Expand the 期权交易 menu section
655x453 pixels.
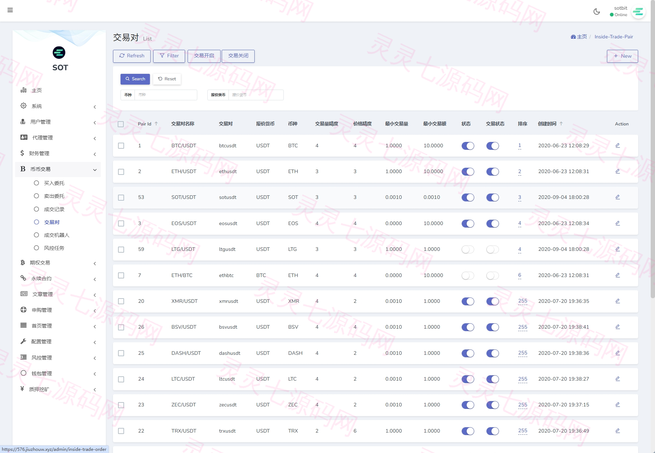pos(58,263)
